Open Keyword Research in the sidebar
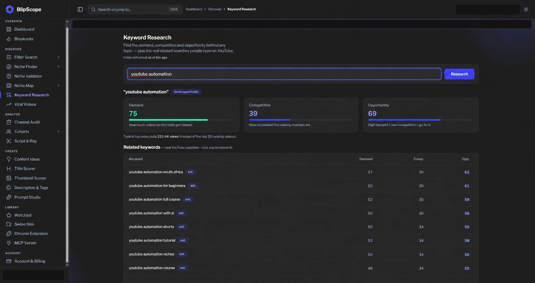The width and height of the screenshot is (535, 283). pyautogui.click(x=32, y=95)
